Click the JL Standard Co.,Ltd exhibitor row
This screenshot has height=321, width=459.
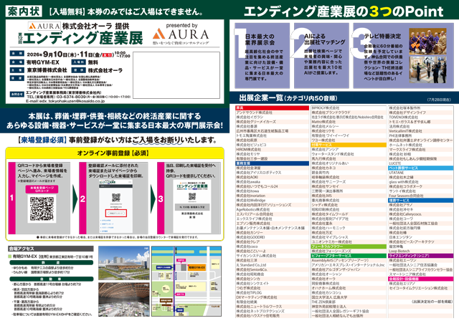click(272, 265)
